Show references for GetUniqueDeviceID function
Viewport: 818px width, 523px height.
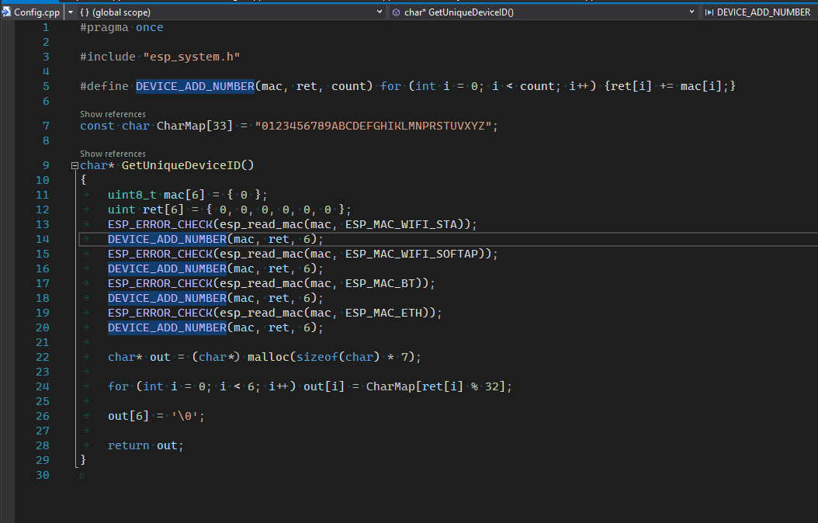click(x=113, y=154)
